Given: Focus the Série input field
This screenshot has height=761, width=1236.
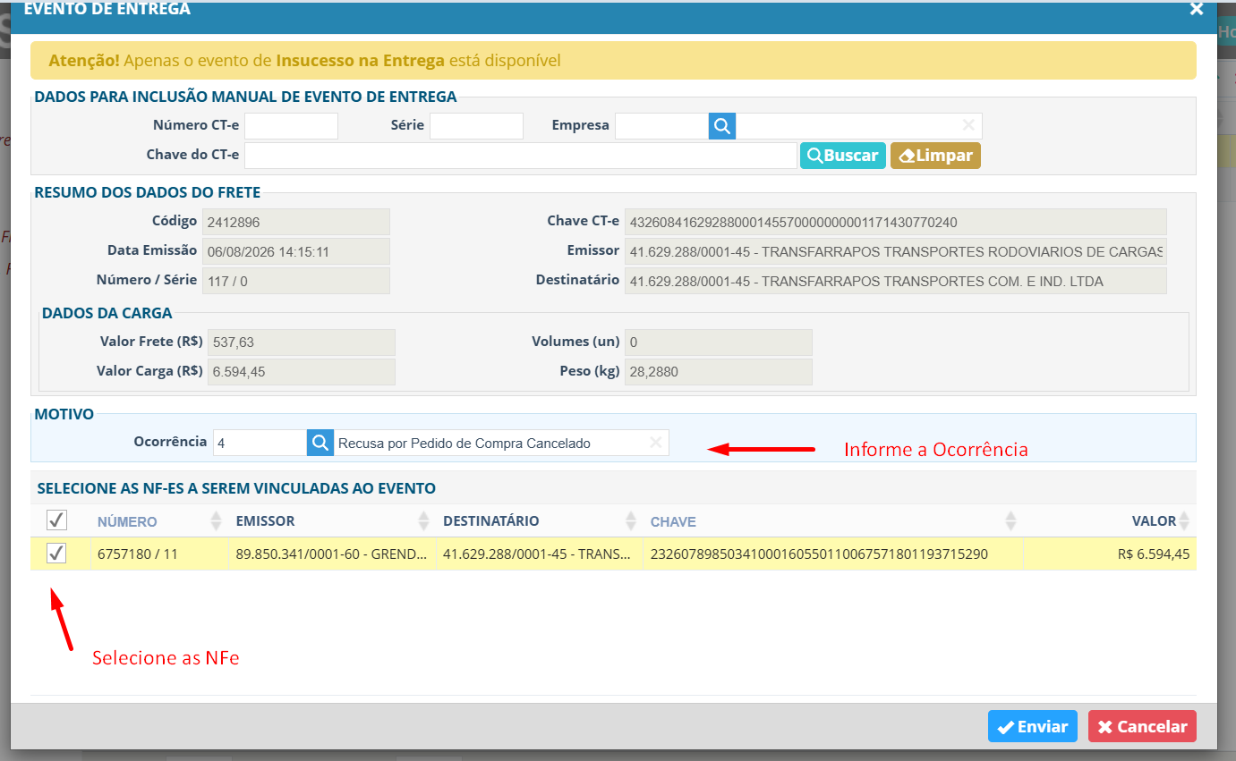Looking at the screenshot, I should (476, 126).
